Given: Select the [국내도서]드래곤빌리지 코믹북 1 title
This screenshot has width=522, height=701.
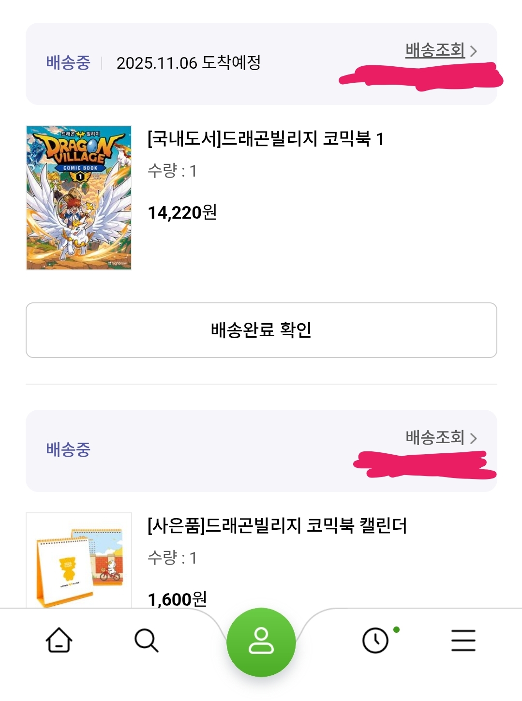Looking at the screenshot, I should (x=266, y=139).
